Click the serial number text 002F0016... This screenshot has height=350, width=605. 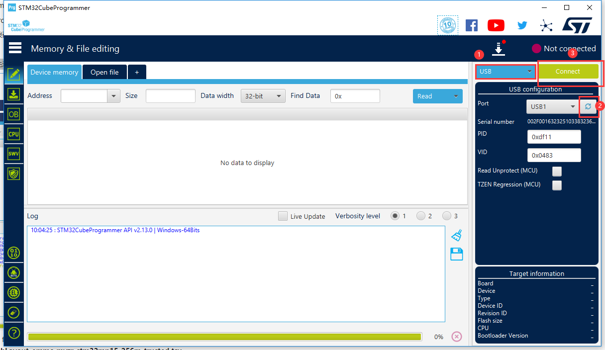561,121
